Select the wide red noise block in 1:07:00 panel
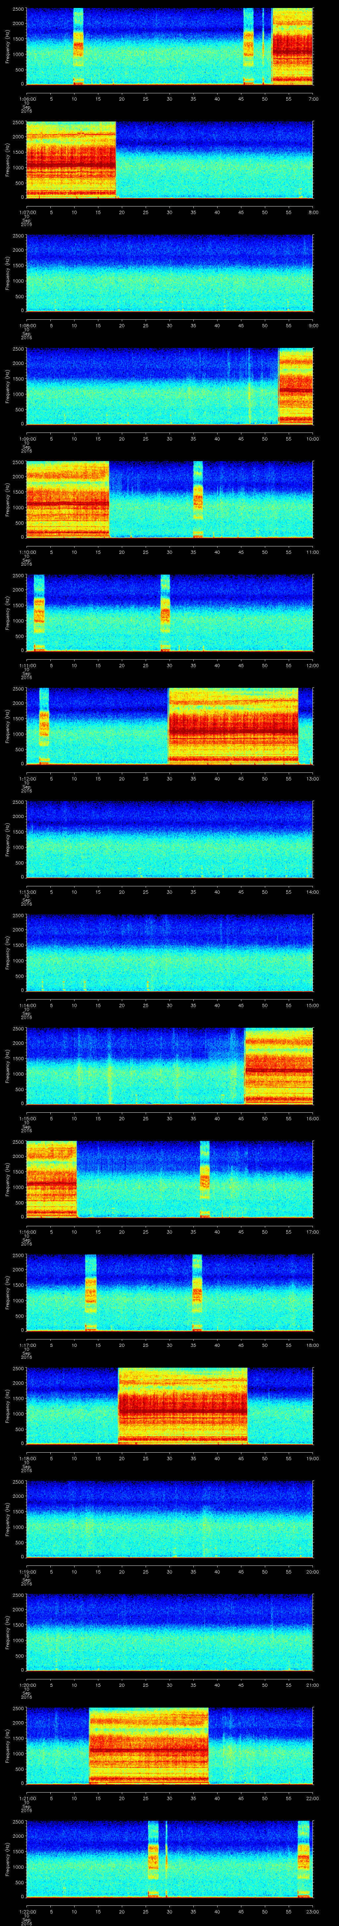Screen dimensions: 339x1926 click(71, 159)
